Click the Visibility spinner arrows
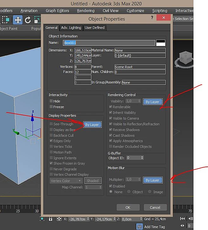Screen dimensions: 208x230 (139, 101)
